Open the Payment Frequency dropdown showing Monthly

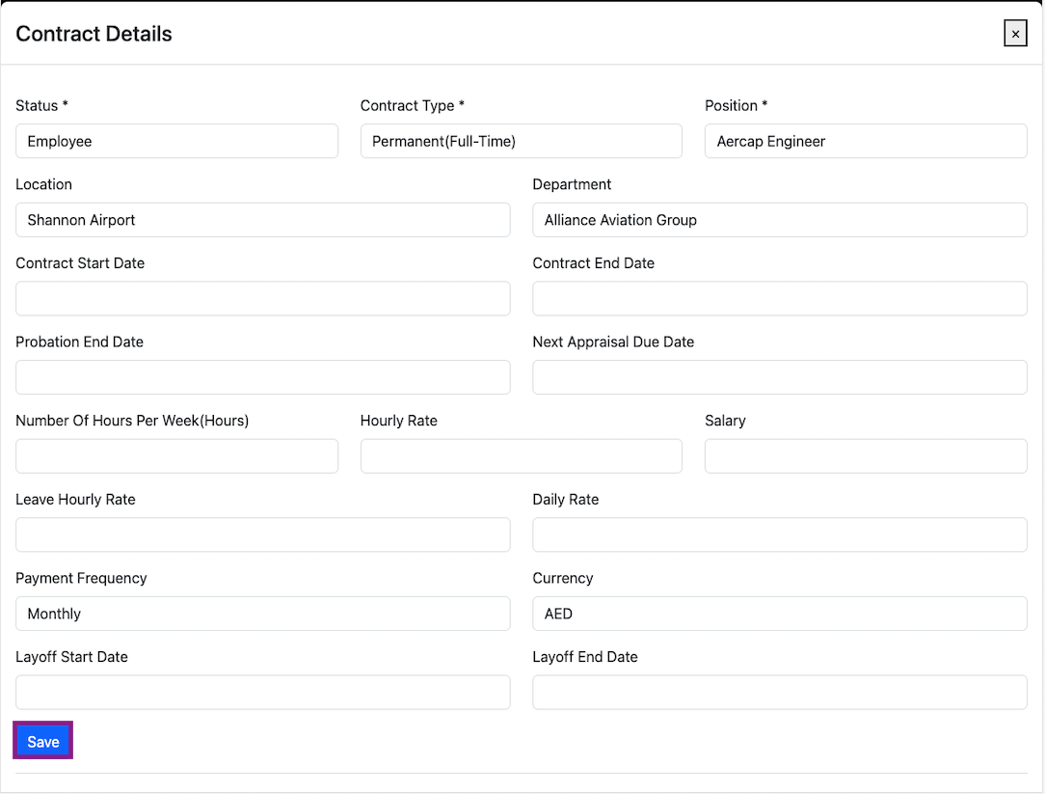[x=262, y=614]
